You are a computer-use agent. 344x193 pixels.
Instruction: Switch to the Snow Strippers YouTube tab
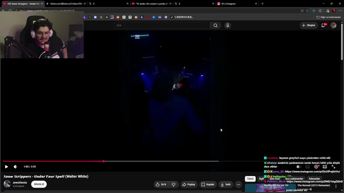pos(23,4)
